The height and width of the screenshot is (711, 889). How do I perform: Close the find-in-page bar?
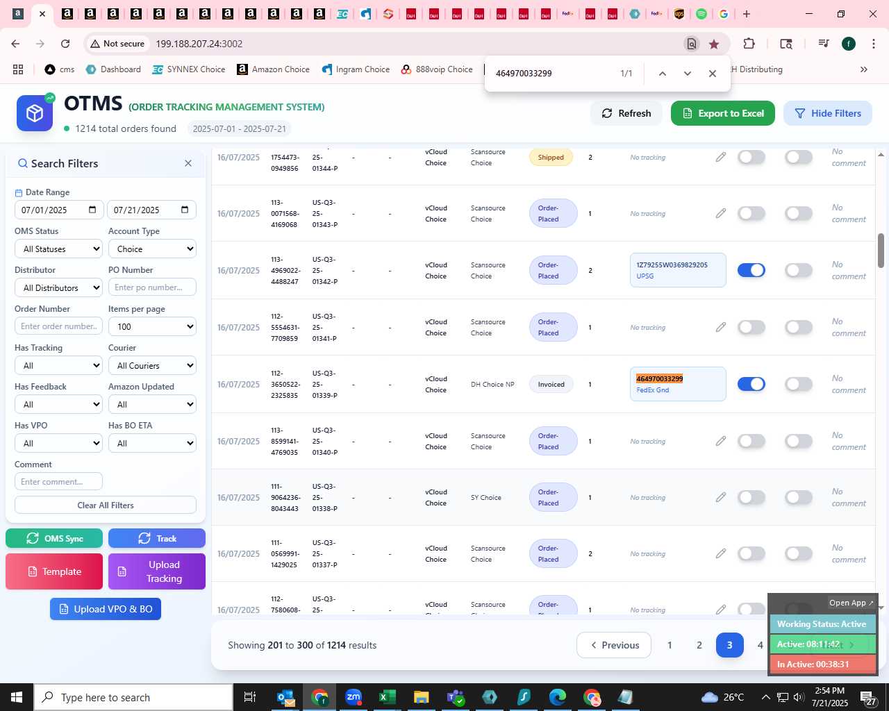(712, 74)
